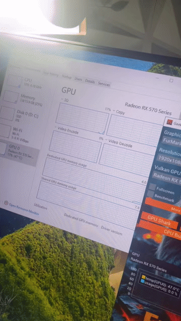Expand the Copy engine graph dropdown
181x321 pixels.
[x=114, y=110]
